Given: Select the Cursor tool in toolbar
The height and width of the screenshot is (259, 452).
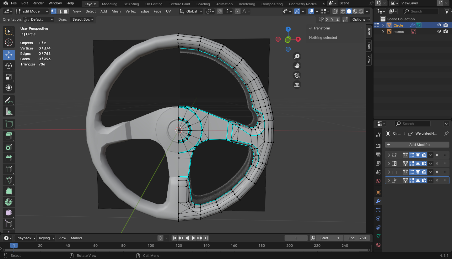Looking at the screenshot, I should point(9,42).
